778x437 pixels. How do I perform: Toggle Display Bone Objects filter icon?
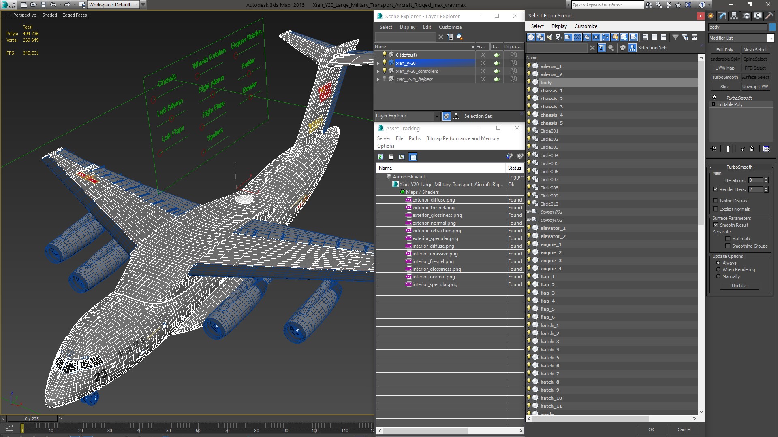(x=605, y=37)
